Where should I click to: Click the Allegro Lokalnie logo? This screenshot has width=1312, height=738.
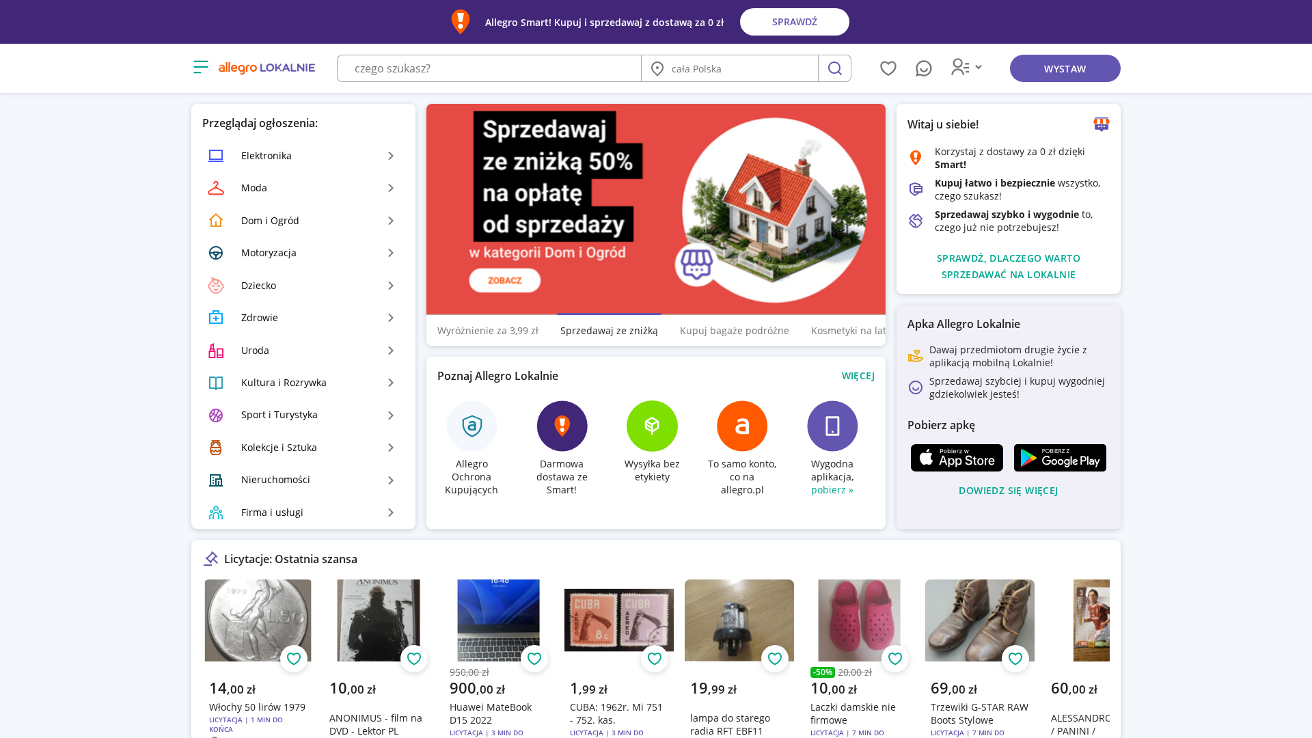[266, 68]
